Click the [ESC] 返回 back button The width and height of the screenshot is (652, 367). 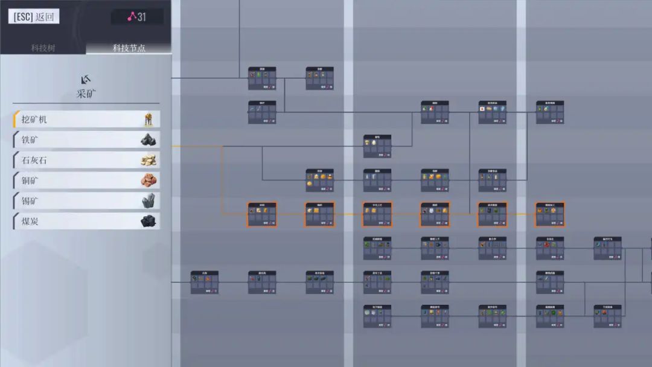tap(34, 17)
